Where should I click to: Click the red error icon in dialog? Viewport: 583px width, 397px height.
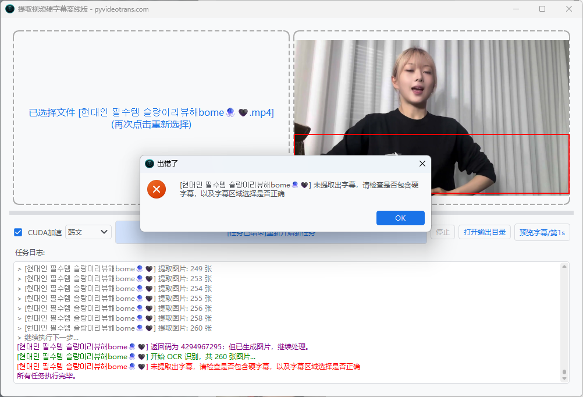coord(156,189)
